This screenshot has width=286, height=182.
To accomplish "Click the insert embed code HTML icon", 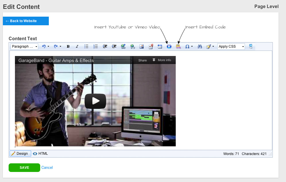I will 178,47.
